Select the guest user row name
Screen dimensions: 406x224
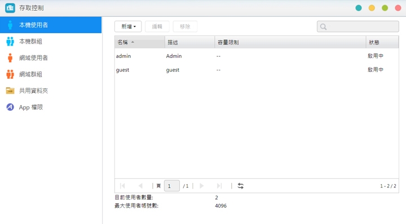pyautogui.click(x=122, y=70)
